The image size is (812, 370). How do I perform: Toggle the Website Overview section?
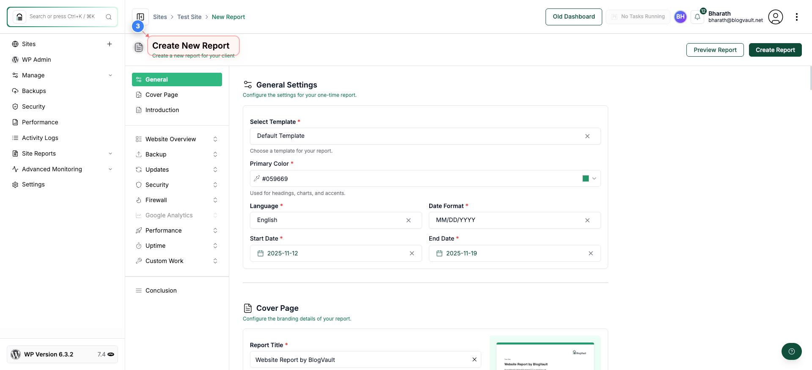[215, 139]
